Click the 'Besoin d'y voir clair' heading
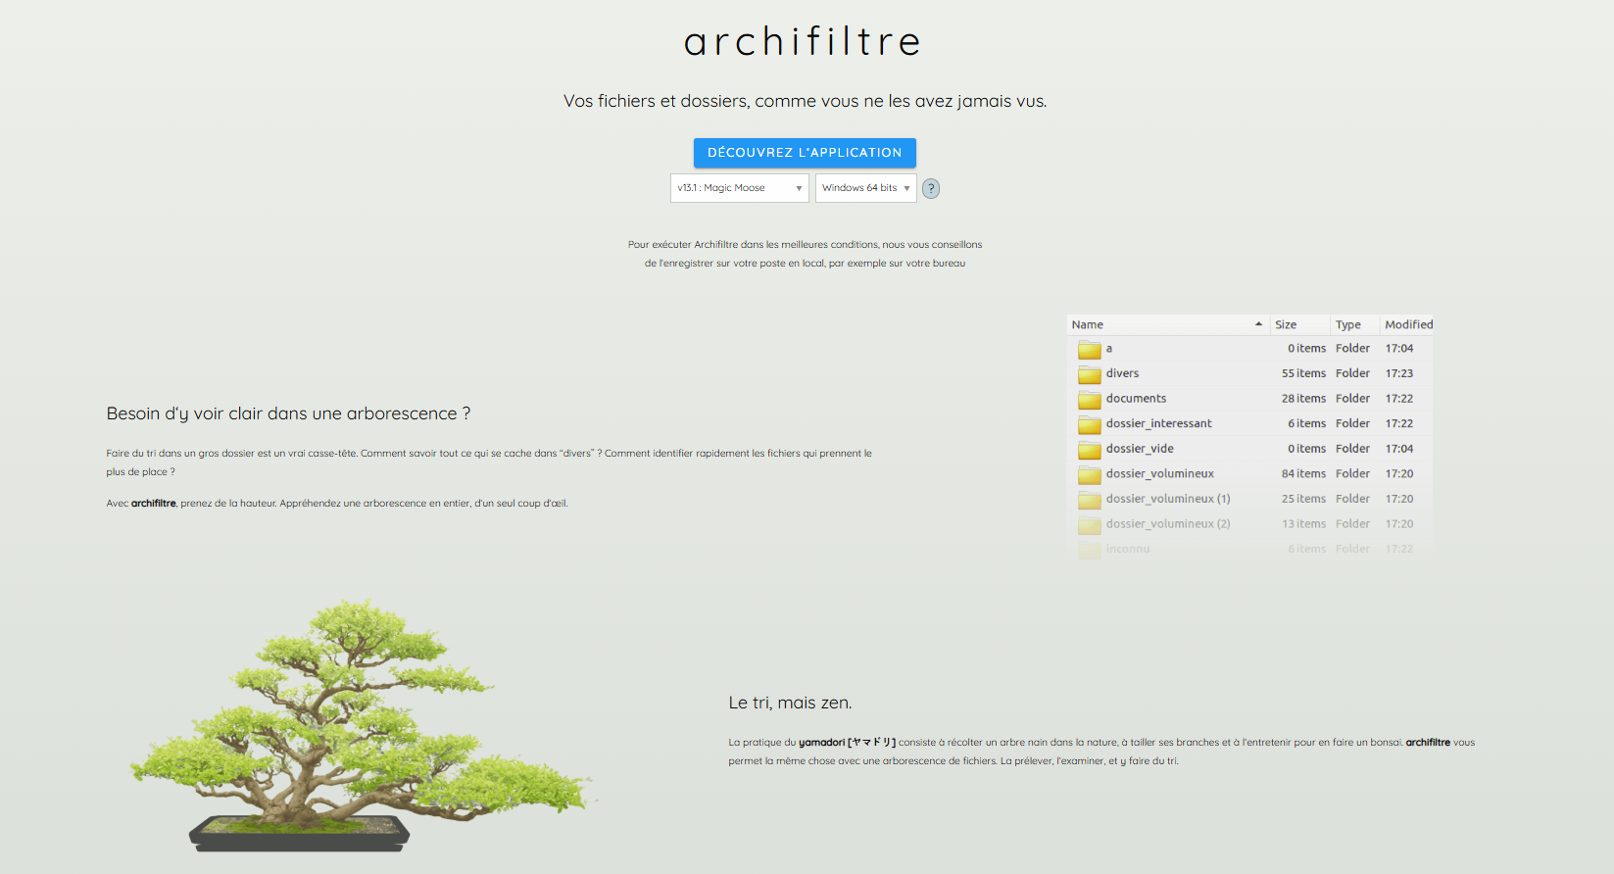The image size is (1614, 874). (288, 413)
